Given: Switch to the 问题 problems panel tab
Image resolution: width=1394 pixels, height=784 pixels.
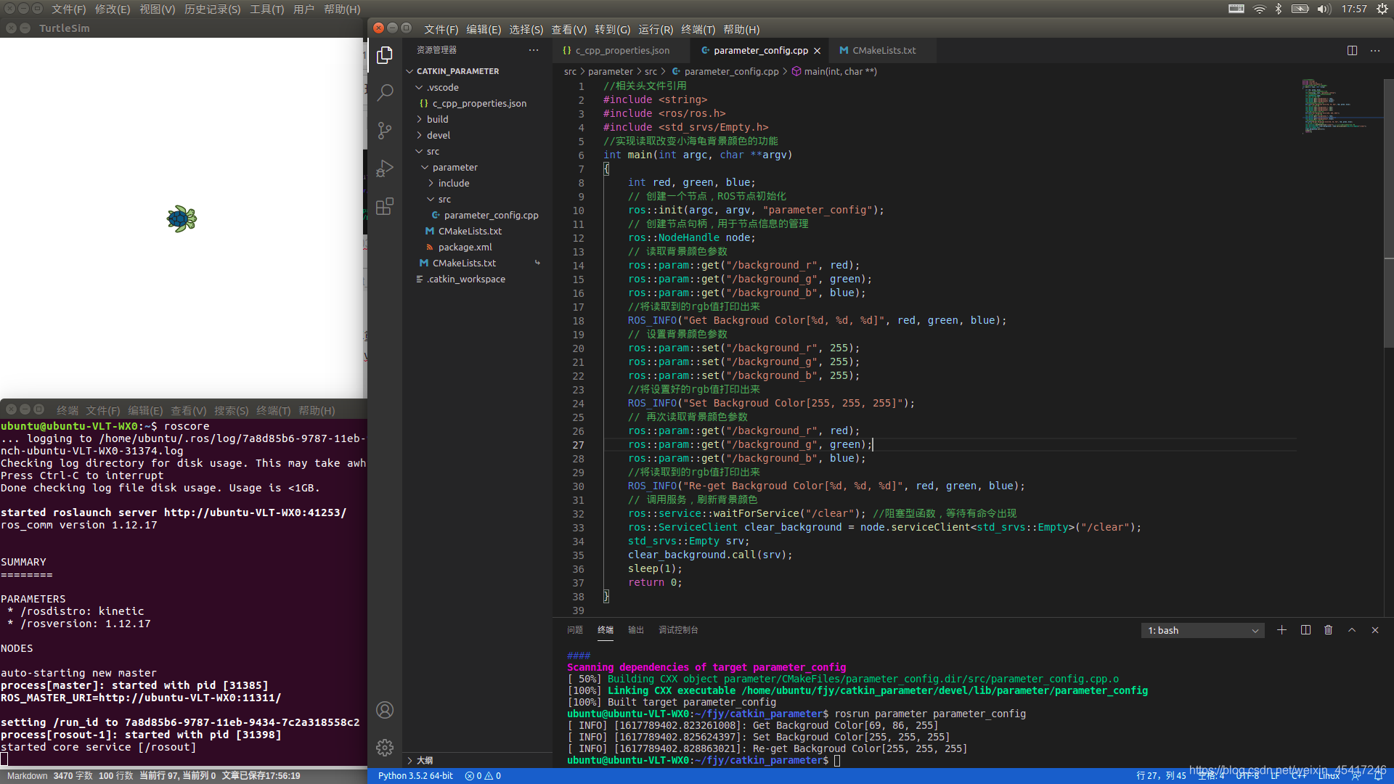Looking at the screenshot, I should pyautogui.click(x=575, y=630).
